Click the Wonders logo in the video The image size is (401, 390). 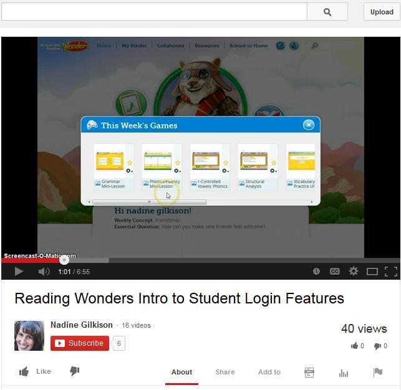64,46
